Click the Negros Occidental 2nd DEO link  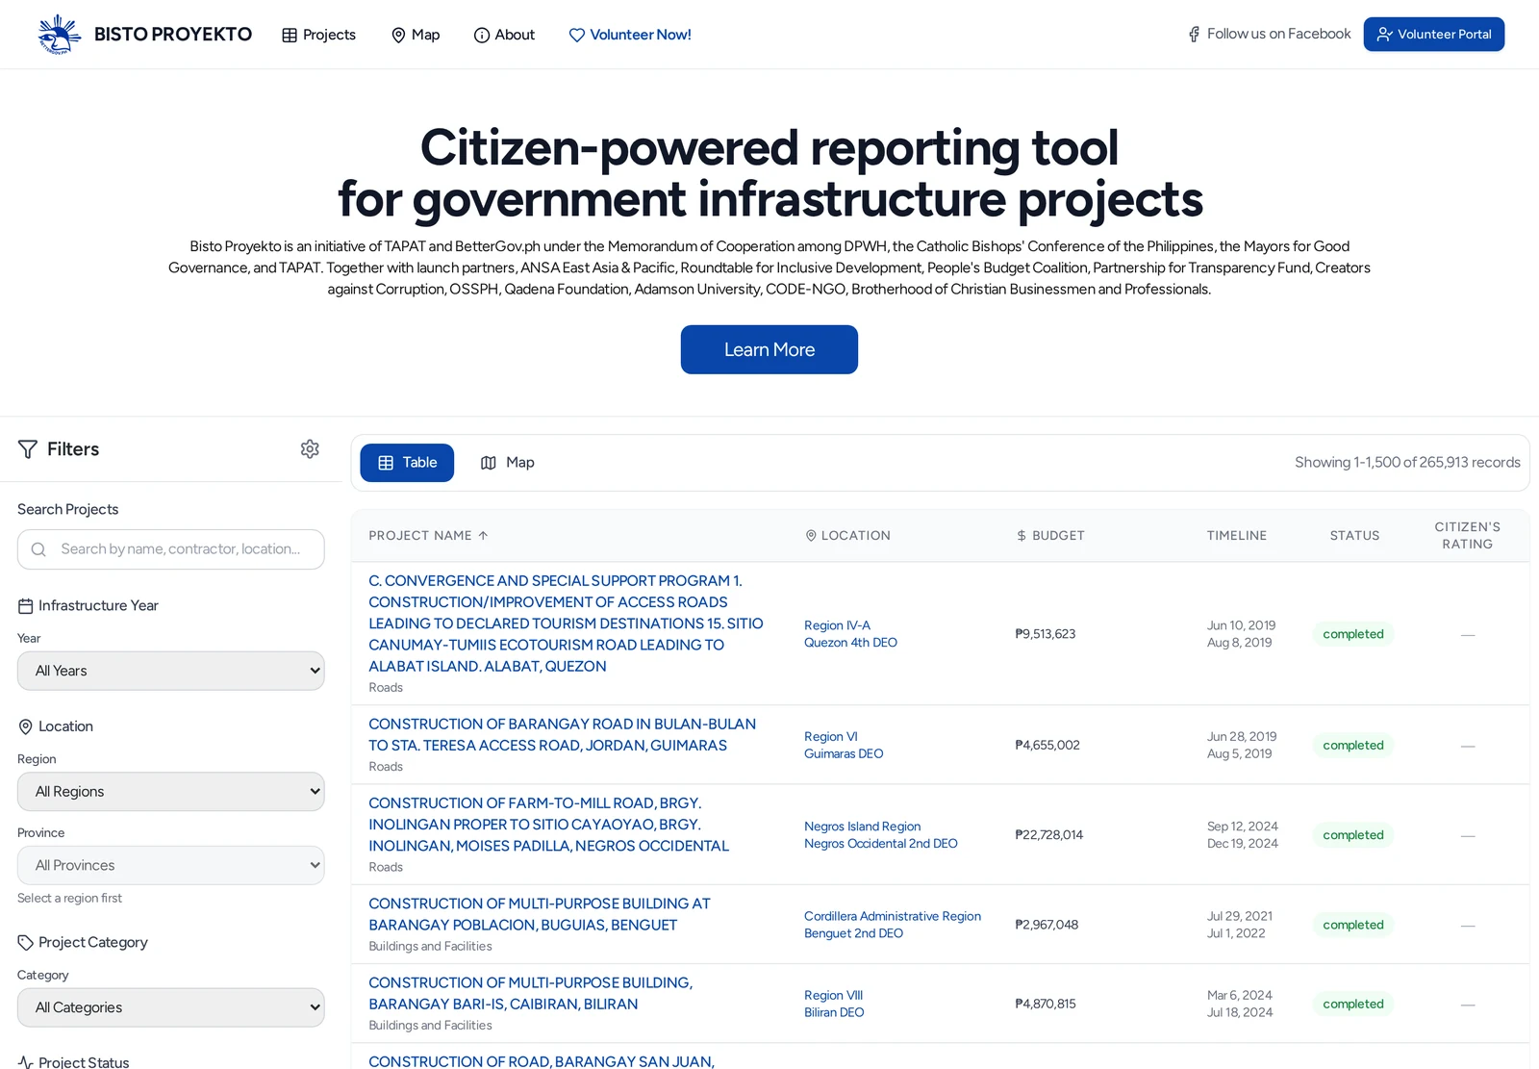(x=881, y=844)
